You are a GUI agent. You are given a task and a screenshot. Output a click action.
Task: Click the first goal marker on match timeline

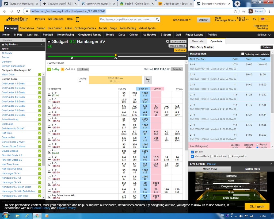pos(72,58)
